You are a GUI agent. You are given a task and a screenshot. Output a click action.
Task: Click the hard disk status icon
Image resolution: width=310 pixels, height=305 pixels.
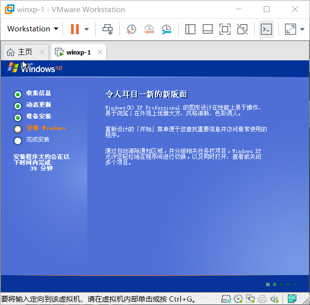click(226, 299)
